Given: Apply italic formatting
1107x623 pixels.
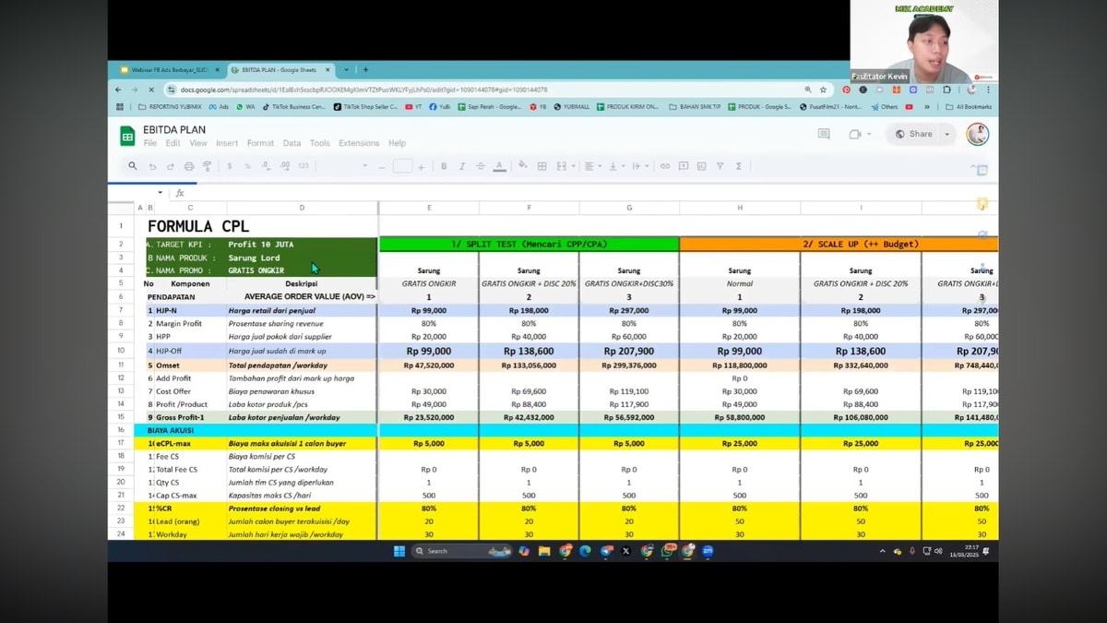Looking at the screenshot, I should click(x=462, y=166).
